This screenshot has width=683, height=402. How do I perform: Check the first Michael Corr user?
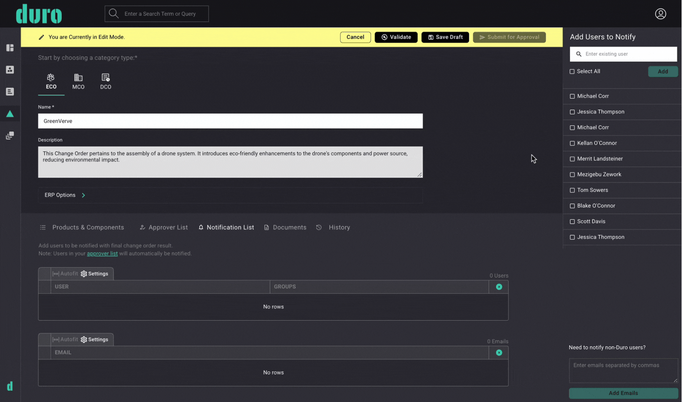[x=573, y=96]
